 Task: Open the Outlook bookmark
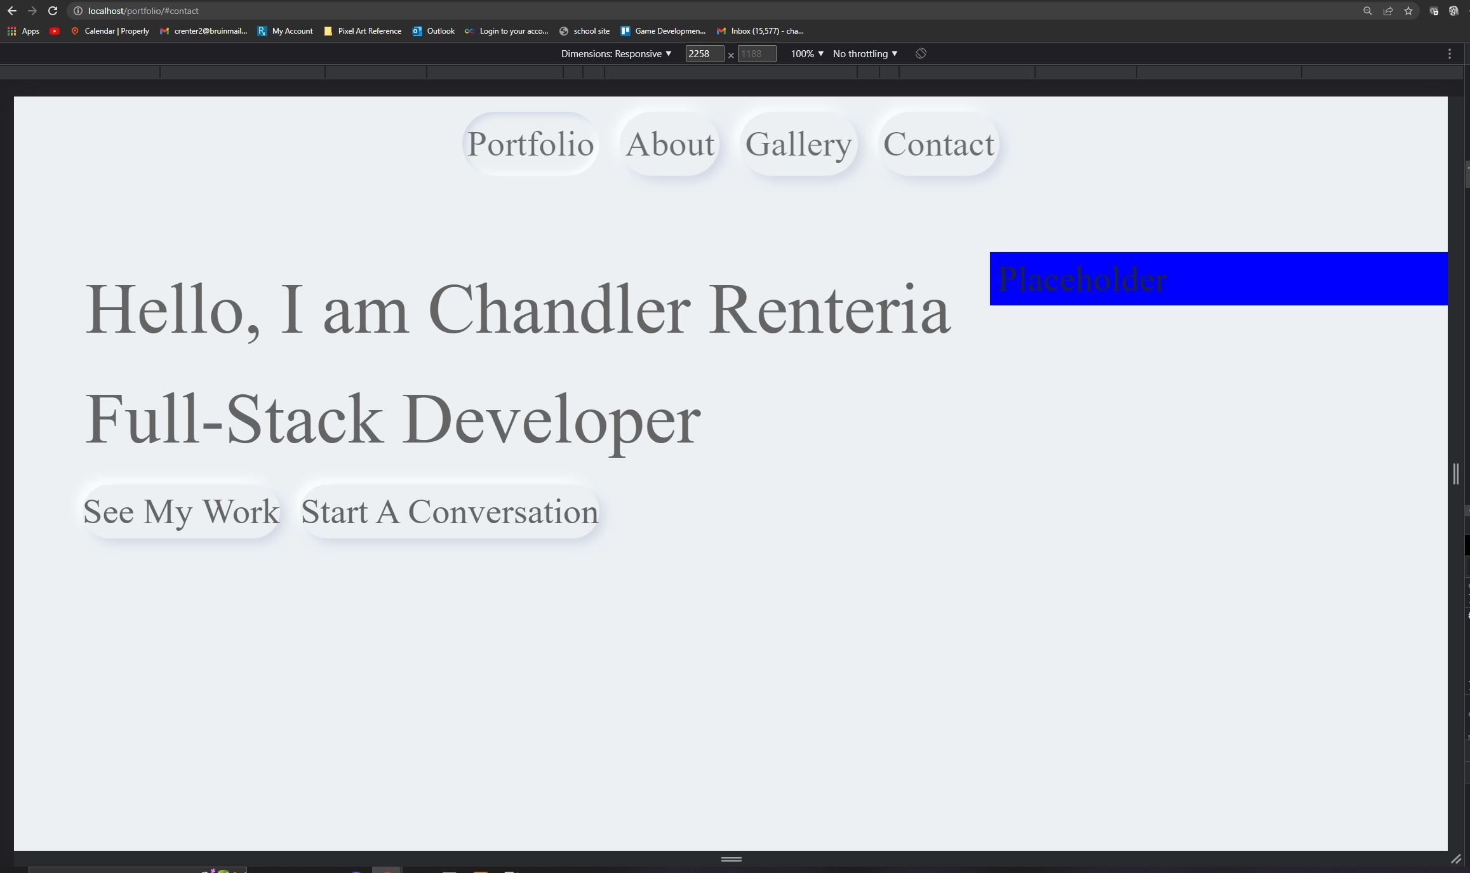click(x=434, y=31)
